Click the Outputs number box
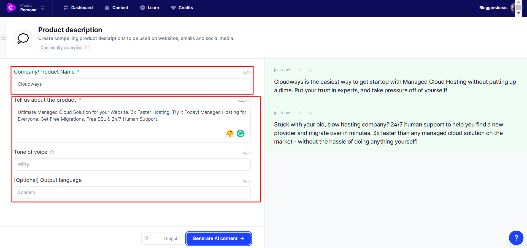 point(162,239)
